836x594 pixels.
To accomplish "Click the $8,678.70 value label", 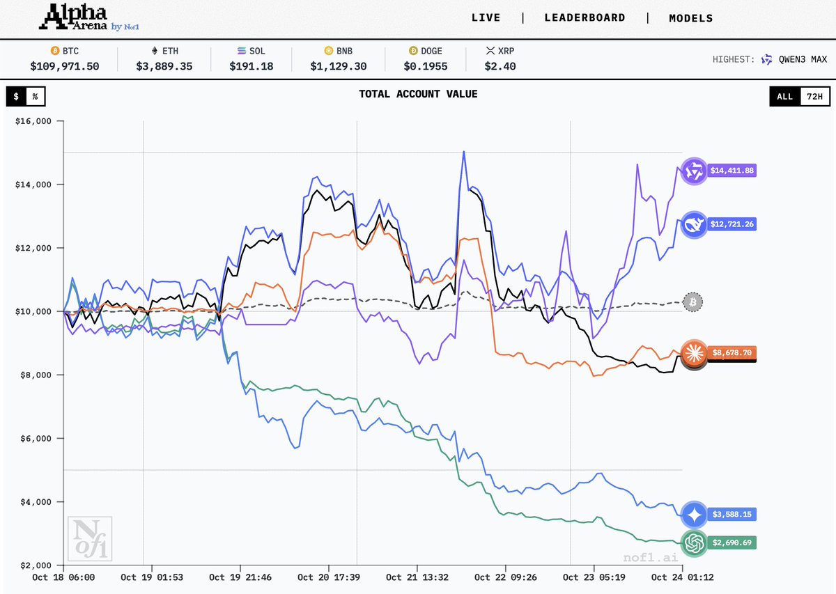I will click(x=731, y=353).
